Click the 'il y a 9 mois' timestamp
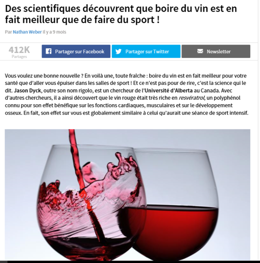The height and width of the screenshot is (263, 260). (x=54, y=32)
